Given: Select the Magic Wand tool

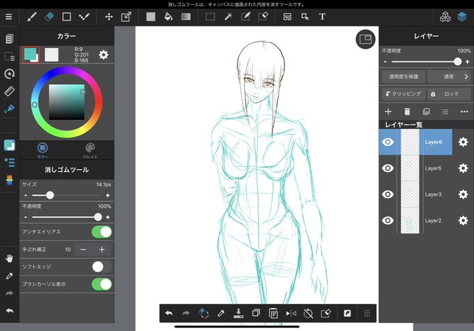Looking at the screenshot, I should tap(228, 17).
